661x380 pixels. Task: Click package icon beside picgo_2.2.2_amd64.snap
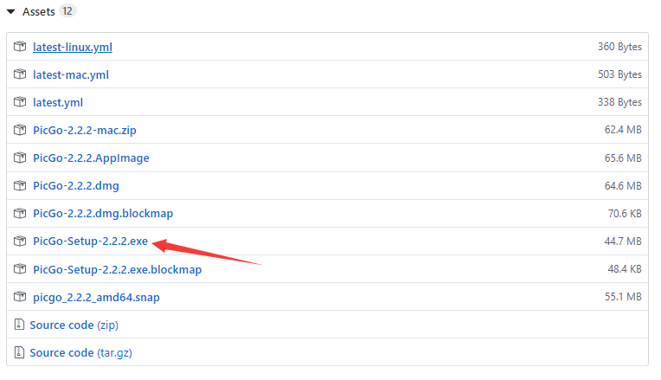point(20,297)
